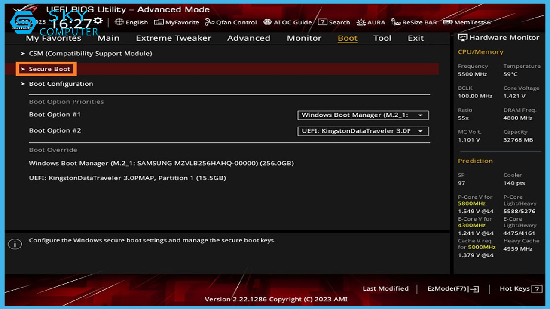Click the info icon in help bar

click(x=15, y=244)
